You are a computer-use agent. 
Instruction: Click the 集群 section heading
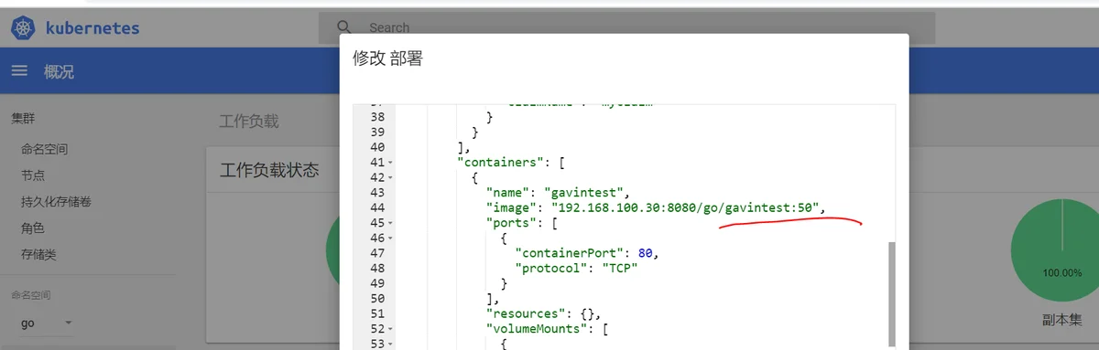(23, 119)
